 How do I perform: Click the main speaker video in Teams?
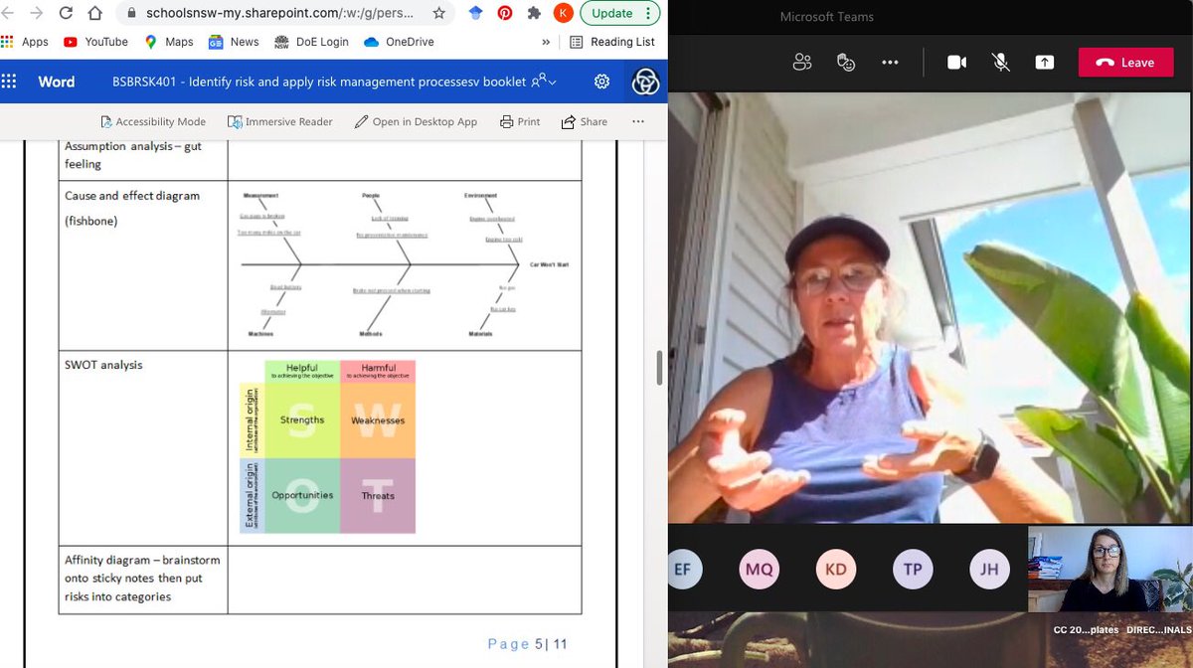930,308
